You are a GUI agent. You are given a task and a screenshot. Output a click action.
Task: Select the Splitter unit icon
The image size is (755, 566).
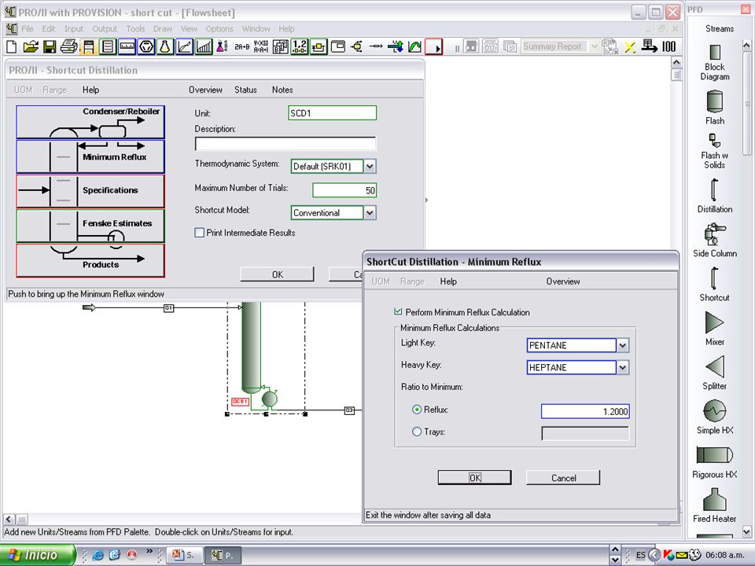(715, 367)
